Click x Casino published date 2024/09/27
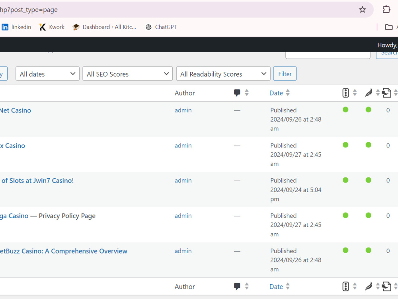 [x=296, y=155]
